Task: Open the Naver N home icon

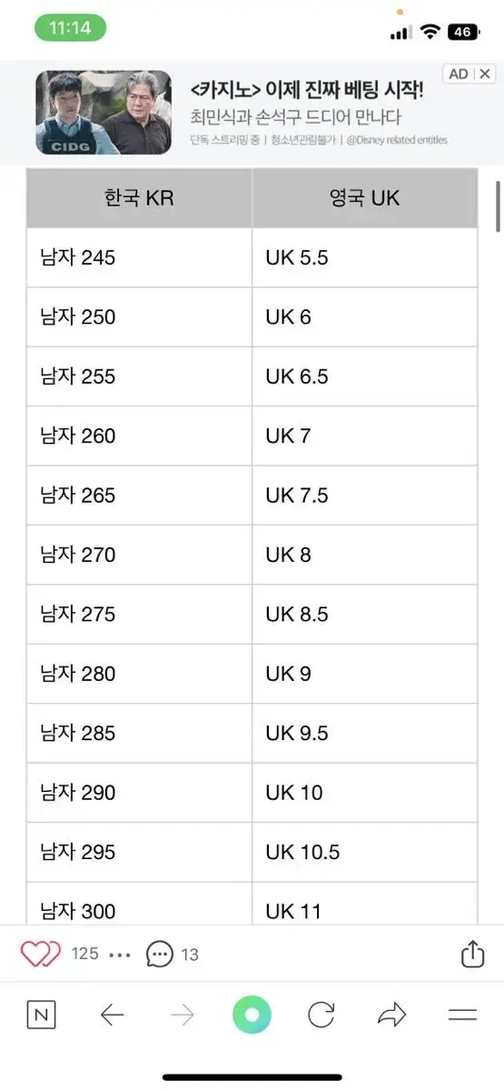Action: point(40,1015)
